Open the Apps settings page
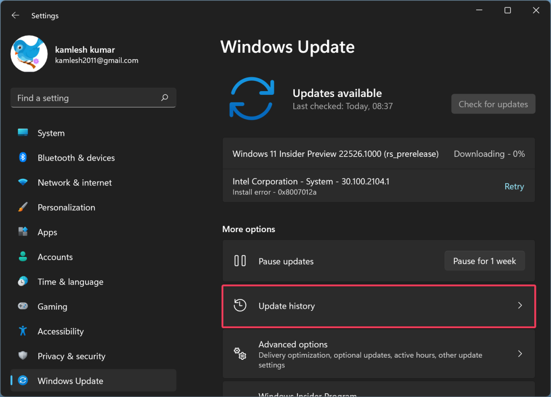 (x=93, y=232)
